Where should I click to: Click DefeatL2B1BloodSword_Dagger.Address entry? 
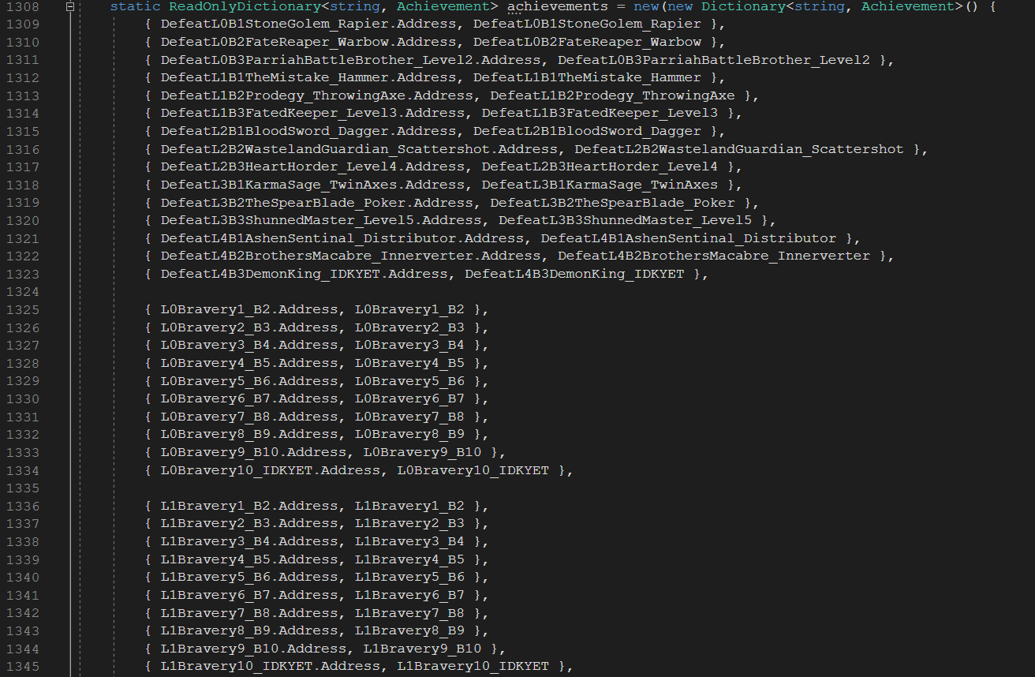[308, 131]
